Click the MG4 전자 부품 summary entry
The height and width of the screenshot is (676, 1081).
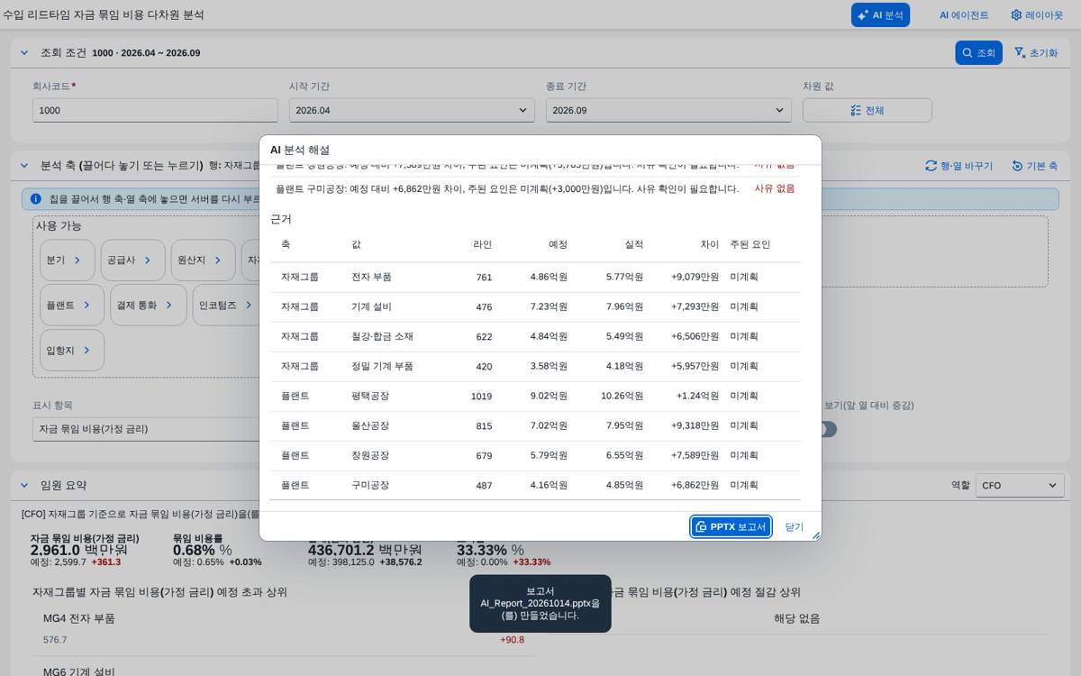pos(79,618)
